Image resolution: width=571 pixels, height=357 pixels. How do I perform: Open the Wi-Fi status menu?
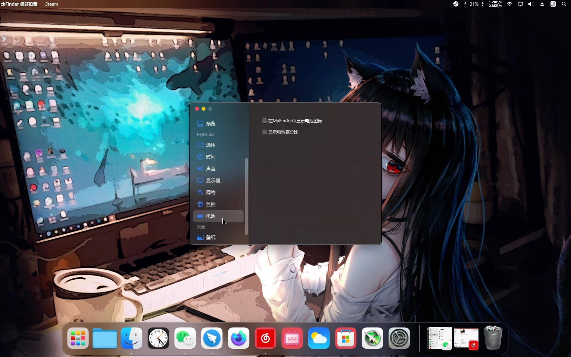[x=509, y=4]
